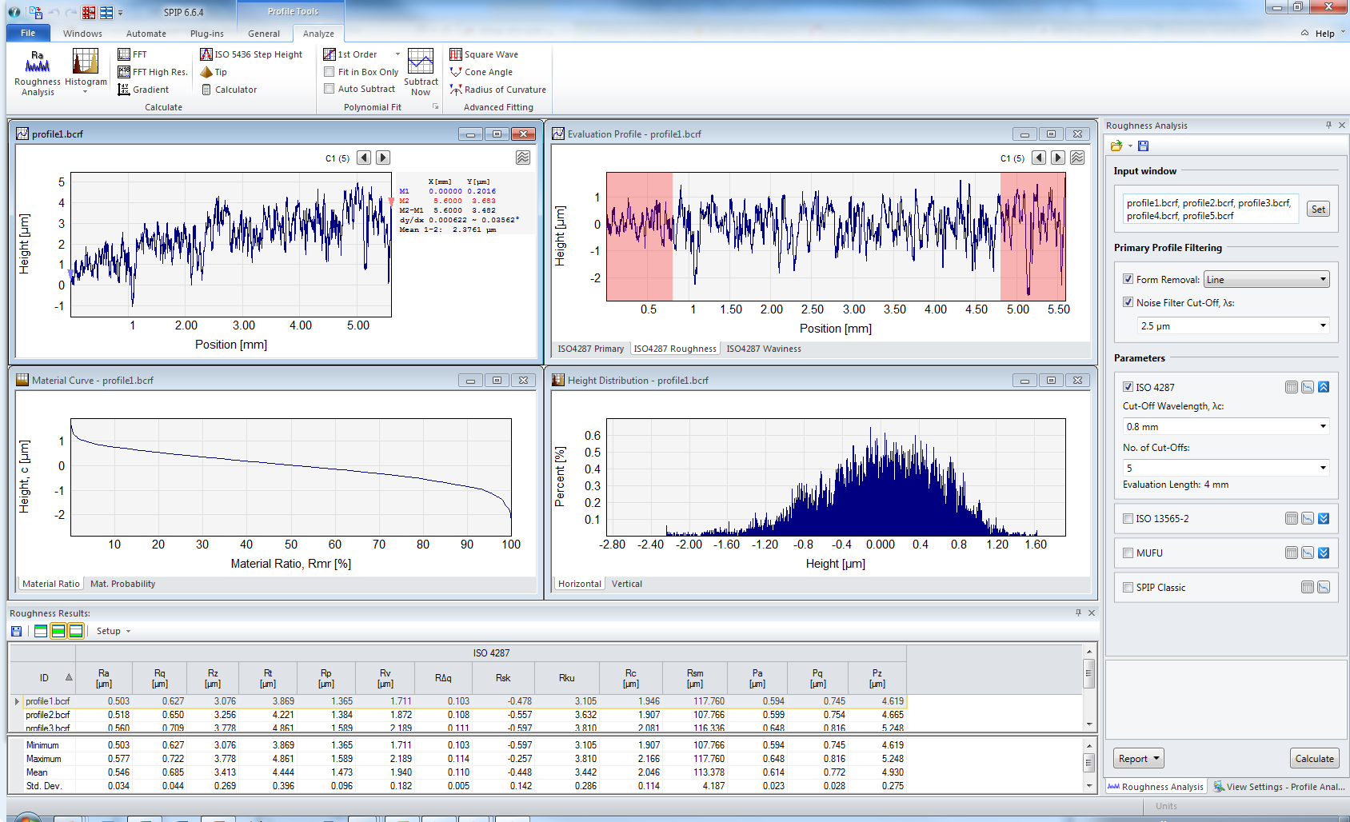Enable SPIP Classic parameters
The height and width of the screenshot is (822, 1350).
pyautogui.click(x=1128, y=588)
